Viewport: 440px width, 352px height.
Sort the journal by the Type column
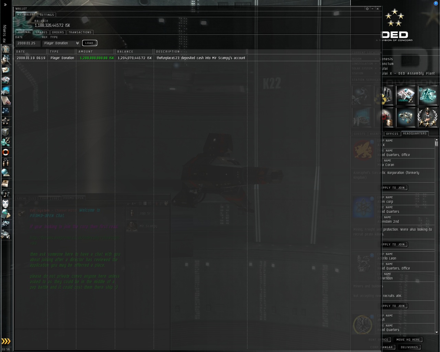[62, 52]
